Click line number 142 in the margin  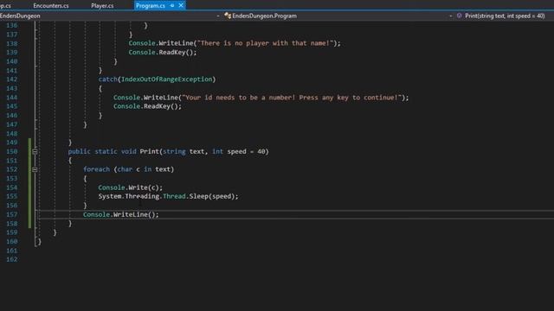(x=11, y=79)
